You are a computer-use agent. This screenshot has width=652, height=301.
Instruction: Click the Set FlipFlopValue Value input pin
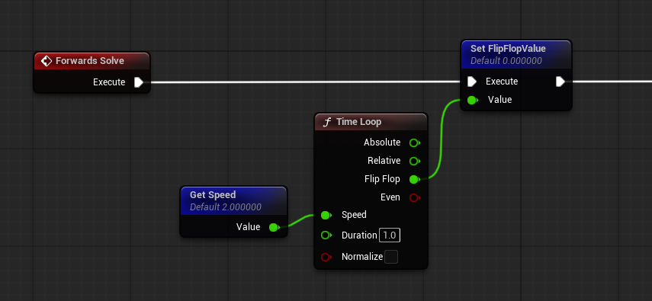pyautogui.click(x=472, y=100)
